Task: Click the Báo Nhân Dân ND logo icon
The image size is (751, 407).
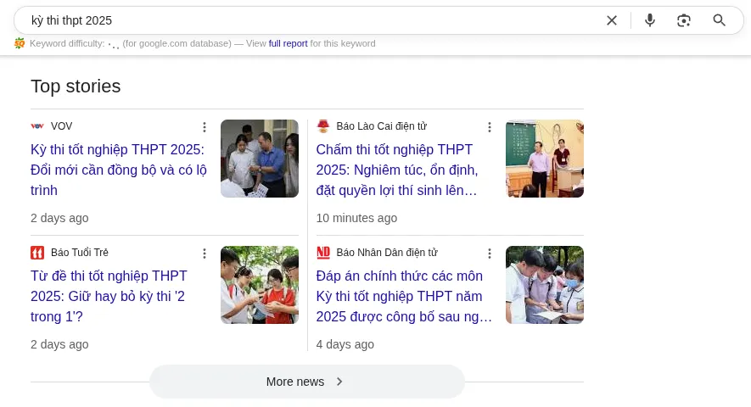Action: point(323,253)
